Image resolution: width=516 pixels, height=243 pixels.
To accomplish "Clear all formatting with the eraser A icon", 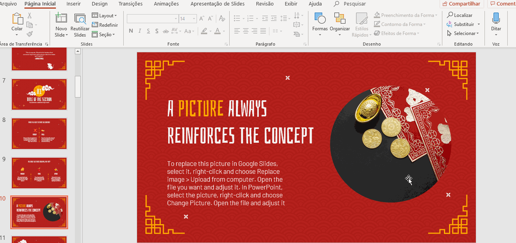I will [x=222, y=18].
